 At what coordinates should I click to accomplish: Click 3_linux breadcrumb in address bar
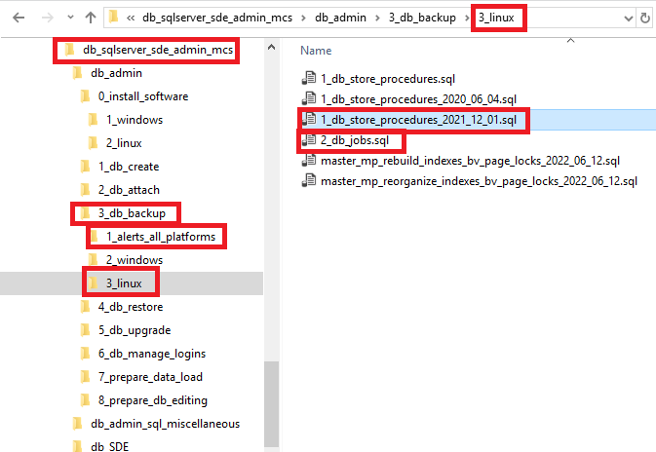coord(496,18)
